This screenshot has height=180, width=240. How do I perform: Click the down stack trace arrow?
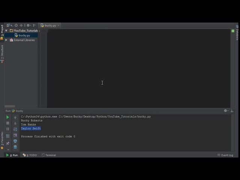[15, 123]
